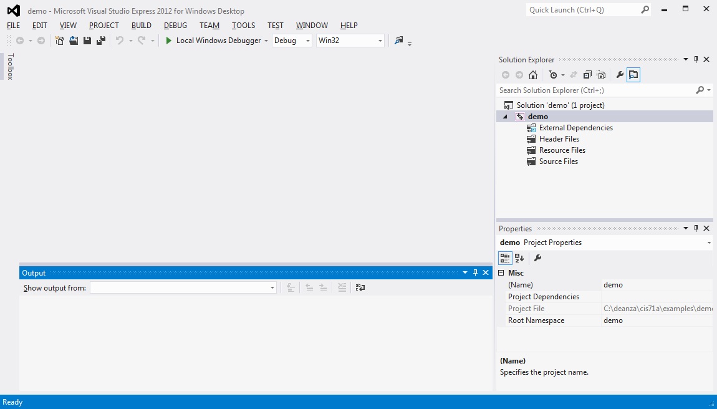
Task: Open the Debug configuration dropdown
Action: pyautogui.click(x=308, y=41)
